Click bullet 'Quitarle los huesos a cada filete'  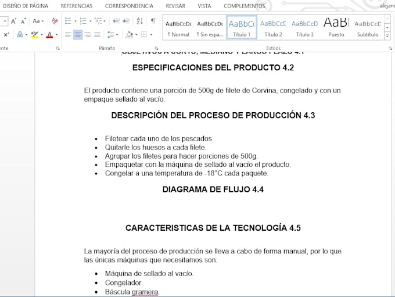[x=156, y=147]
